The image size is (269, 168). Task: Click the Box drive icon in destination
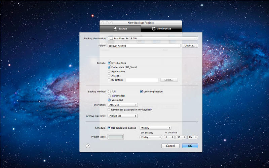111,39
